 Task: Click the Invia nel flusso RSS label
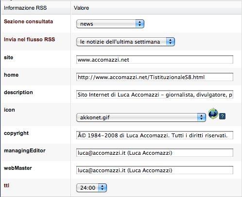click(29, 39)
